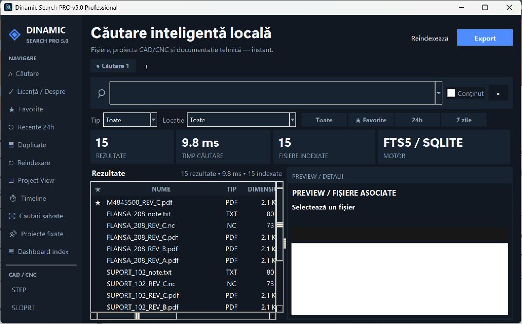Sort results by NUME column
522x324 pixels.
pyautogui.click(x=161, y=189)
